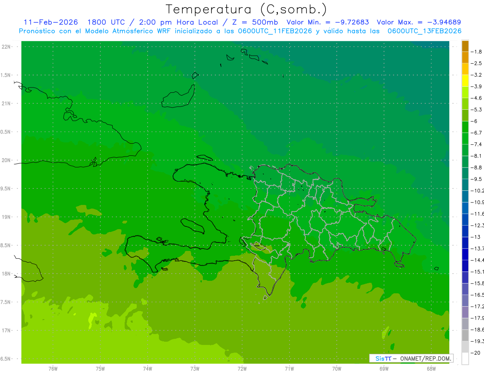Image resolution: width=484 pixels, height=374 pixels.
Task: Pick the orange swatch between -1.8 and -2.5
Action: (x=465, y=57)
